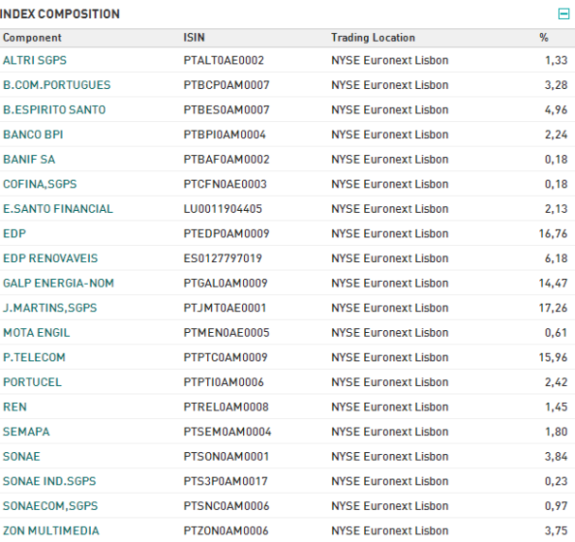
Task: Open the MOTA ENGIL component link
Action: click(x=36, y=333)
